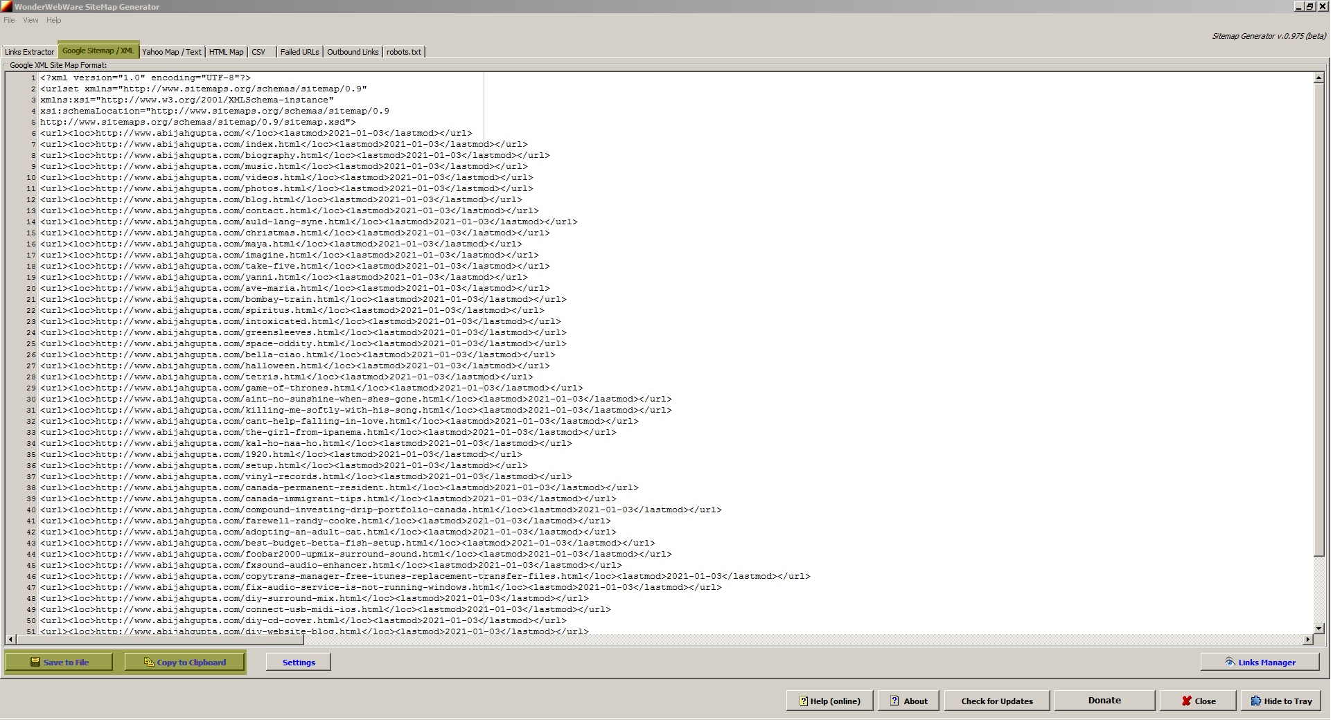Open online Help
1333x720 pixels.
(830, 701)
